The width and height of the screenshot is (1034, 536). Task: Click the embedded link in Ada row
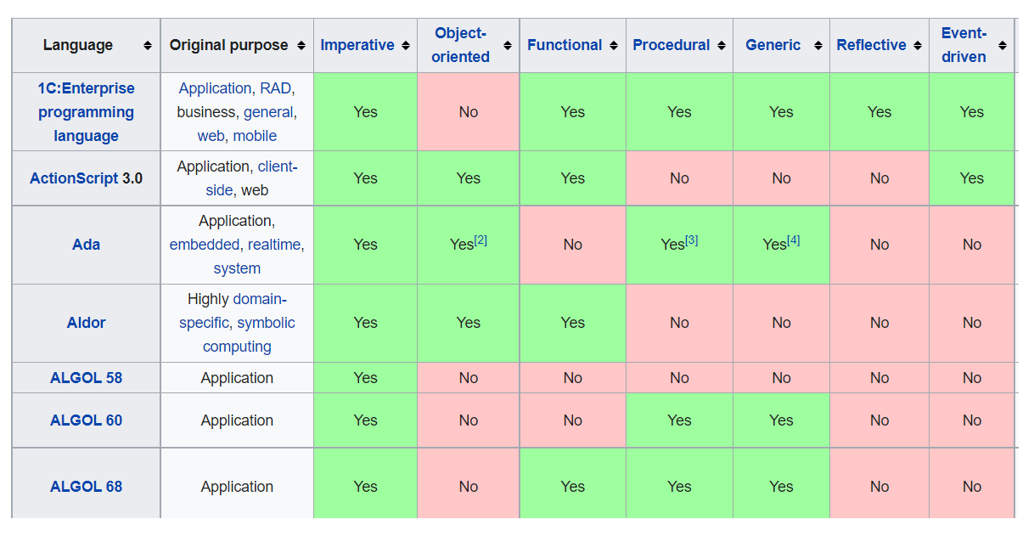point(205,245)
